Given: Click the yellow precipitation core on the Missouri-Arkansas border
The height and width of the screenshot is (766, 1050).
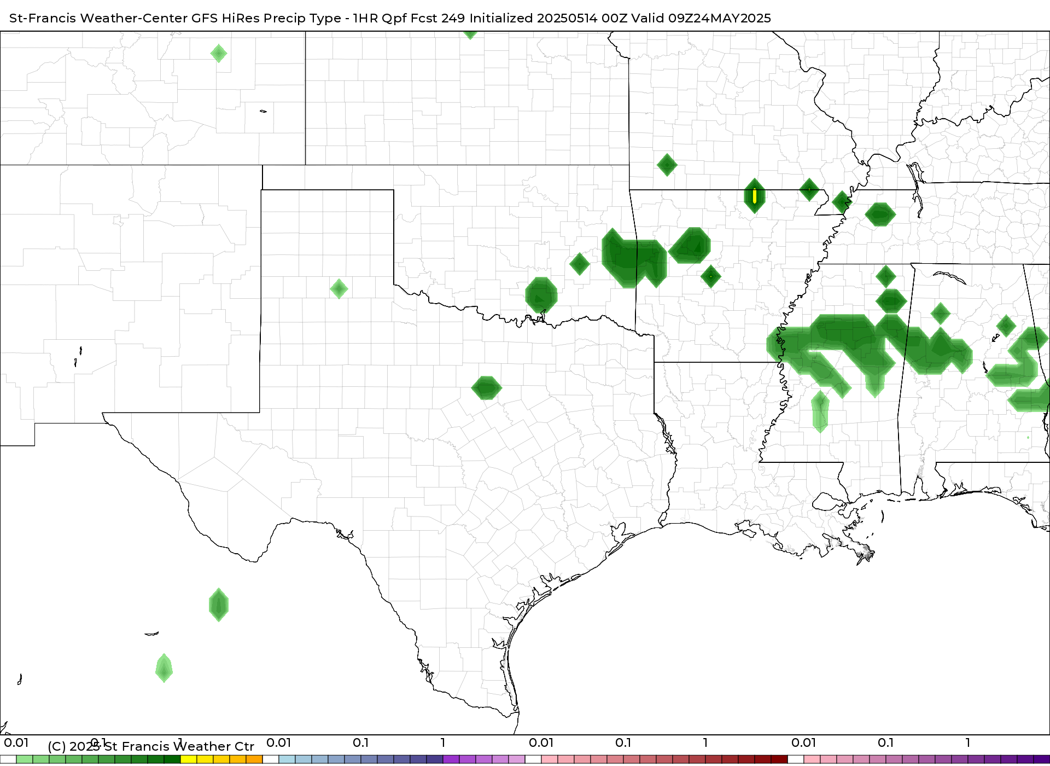Looking at the screenshot, I should [x=755, y=196].
